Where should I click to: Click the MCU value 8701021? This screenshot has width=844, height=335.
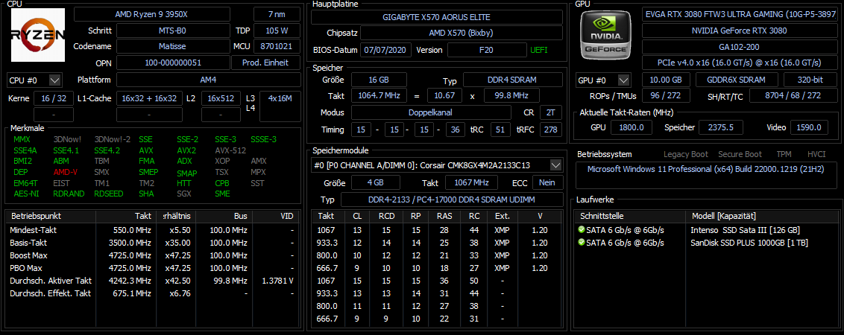pos(277,47)
